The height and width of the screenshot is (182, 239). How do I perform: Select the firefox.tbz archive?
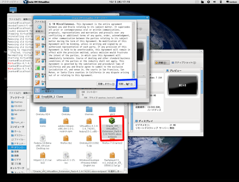[x=66, y=140]
